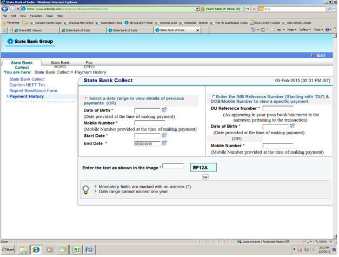Click the Home icon in command bar

pyautogui.click(x=252, y=30)
